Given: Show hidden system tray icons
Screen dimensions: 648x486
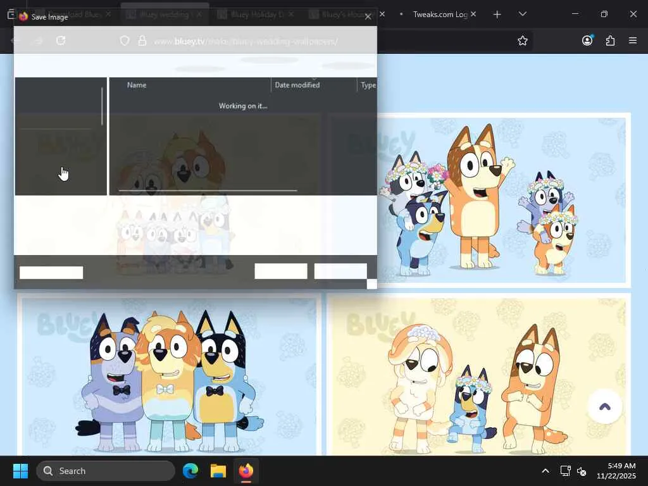Looking at the screenshot, I should [x=545, y=471].
